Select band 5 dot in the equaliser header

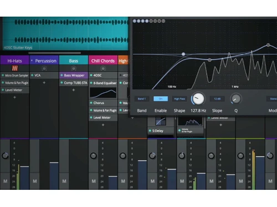pos(151,21)
